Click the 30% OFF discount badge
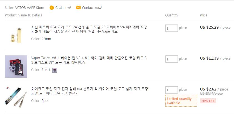 pos(208,101)
